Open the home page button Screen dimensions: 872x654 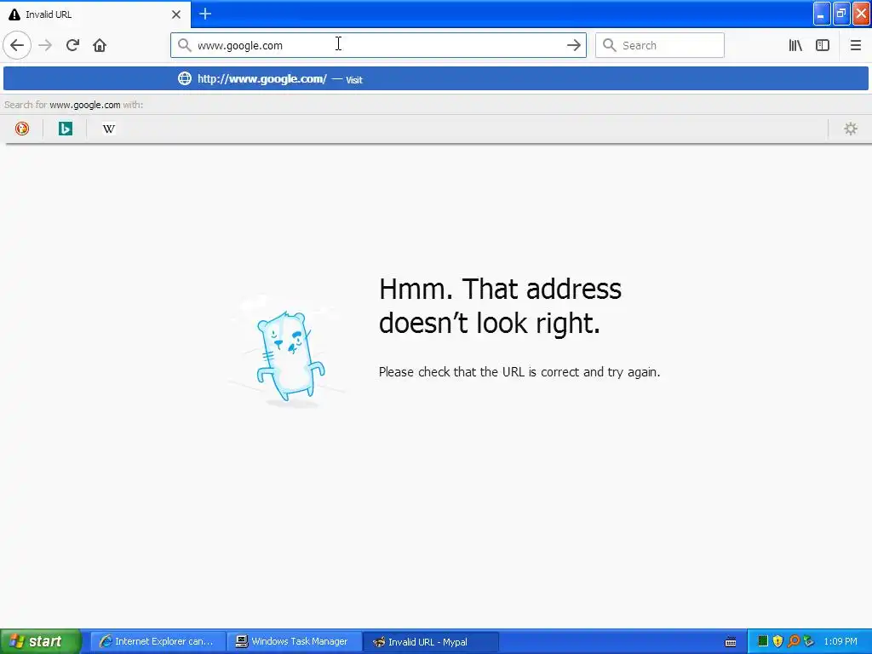100,46
